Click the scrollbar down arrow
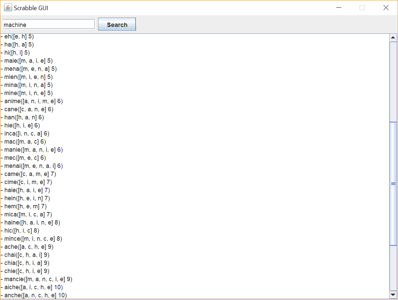Image resolution: width=398 pixels, height=300 pixels. [393, 295]
